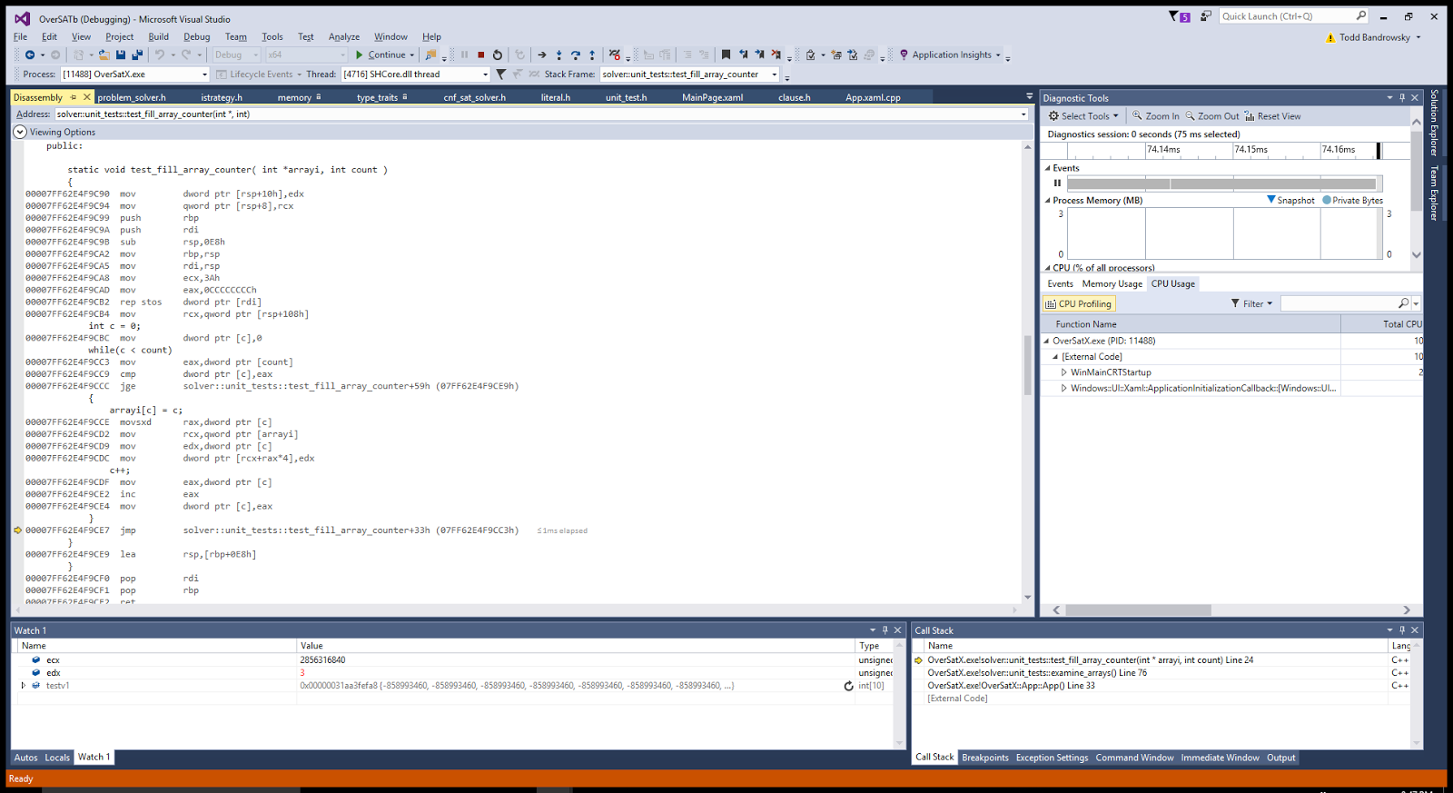The image size is (1453, 793).
Task: Click the Quick Launch search box
Action: [1294, 16]
